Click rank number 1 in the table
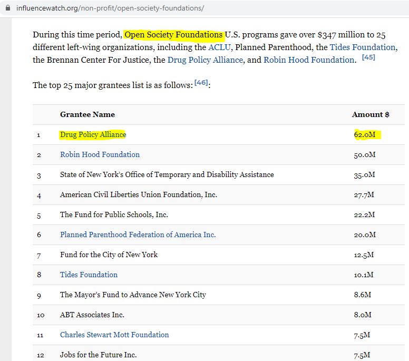Image resolution: width=409 pixels, height=361 pixels. click(38, 135)
